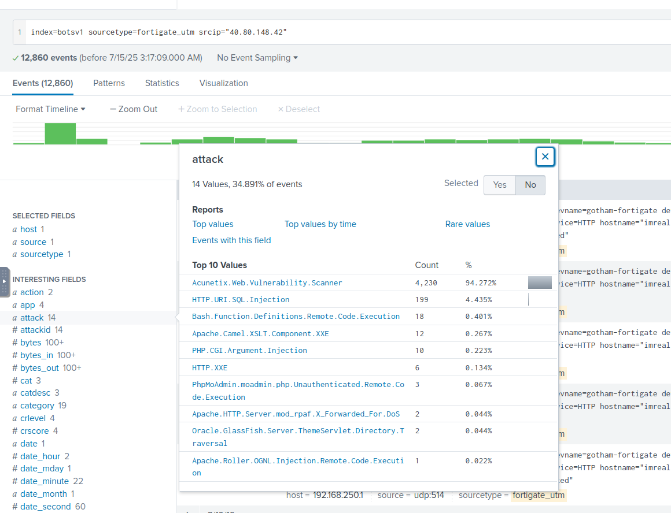671x513 pixels.
Task: Open Top values report
Action: pos(213,224)
